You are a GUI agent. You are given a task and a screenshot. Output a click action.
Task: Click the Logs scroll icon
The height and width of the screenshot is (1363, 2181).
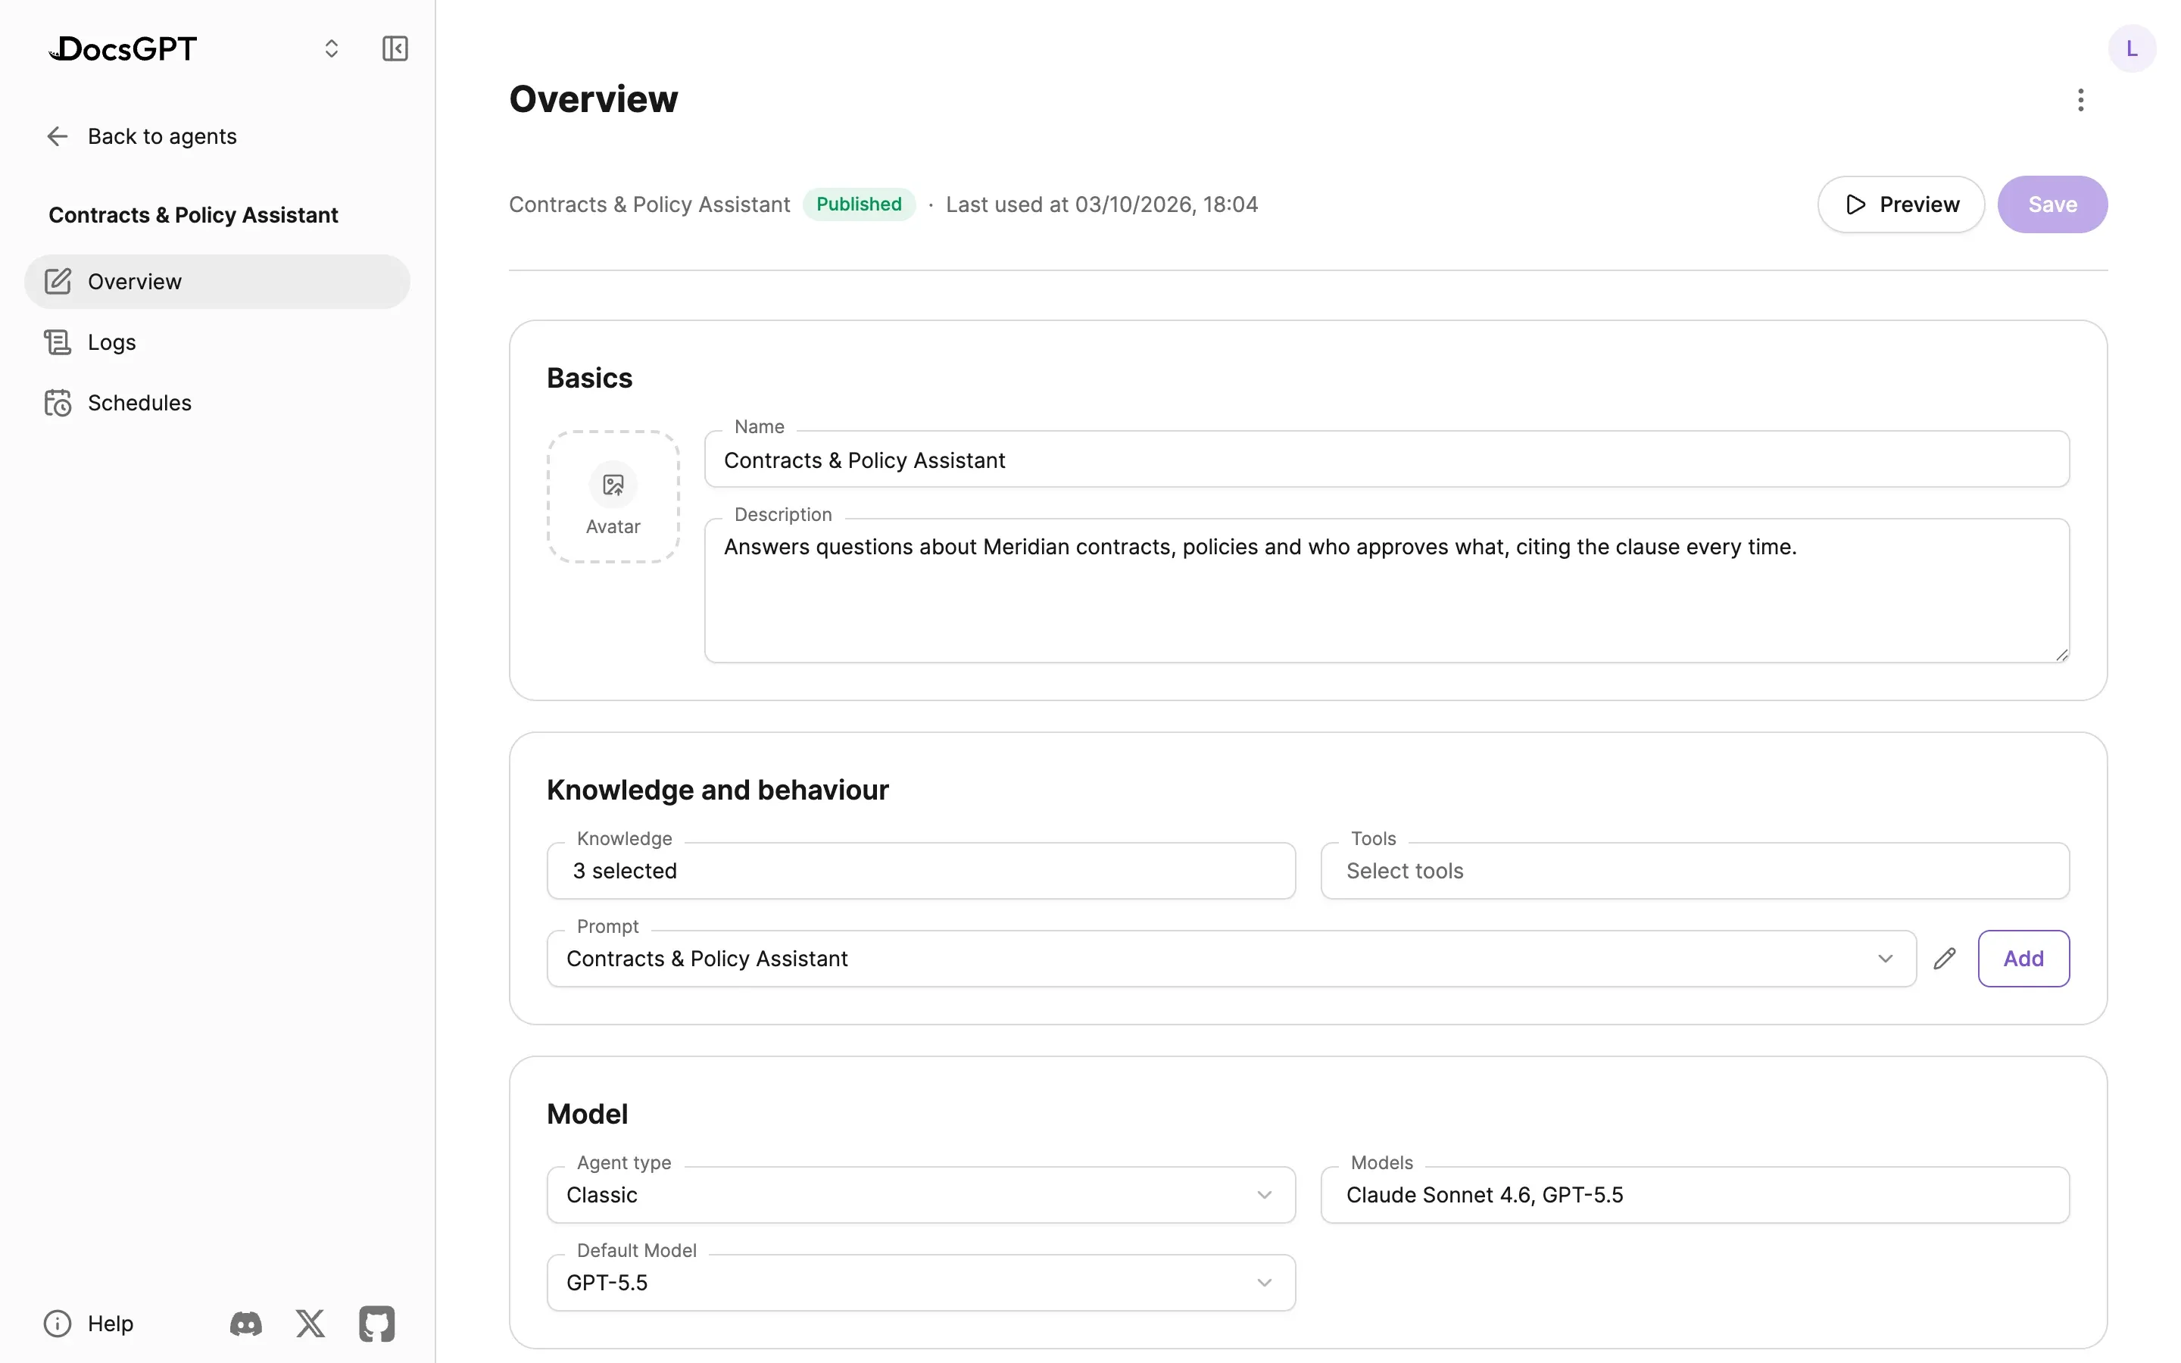click(x=58, y=342)
